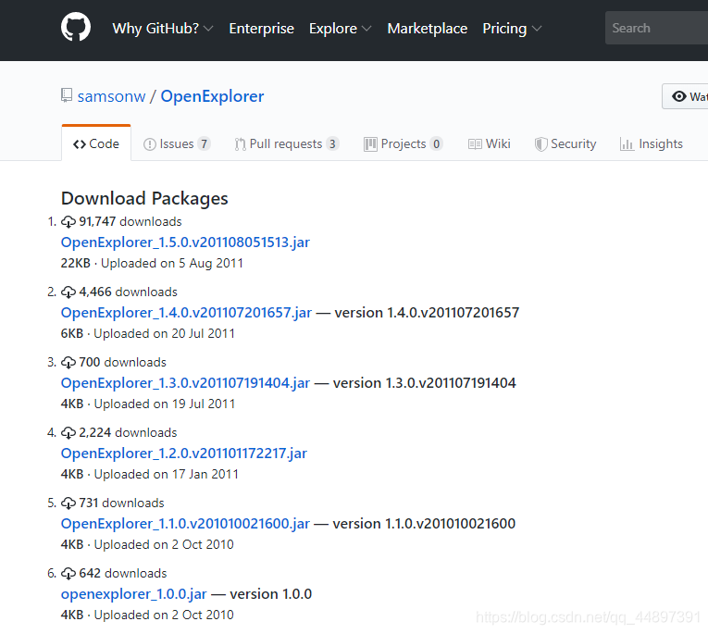The width and height of the screenshot is (708, 634).
Task: Click the '731 downloads' text
Action: (x=121, y=503)
